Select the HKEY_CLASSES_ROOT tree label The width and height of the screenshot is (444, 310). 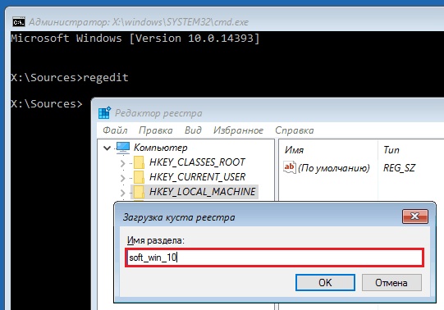point(197,162)
